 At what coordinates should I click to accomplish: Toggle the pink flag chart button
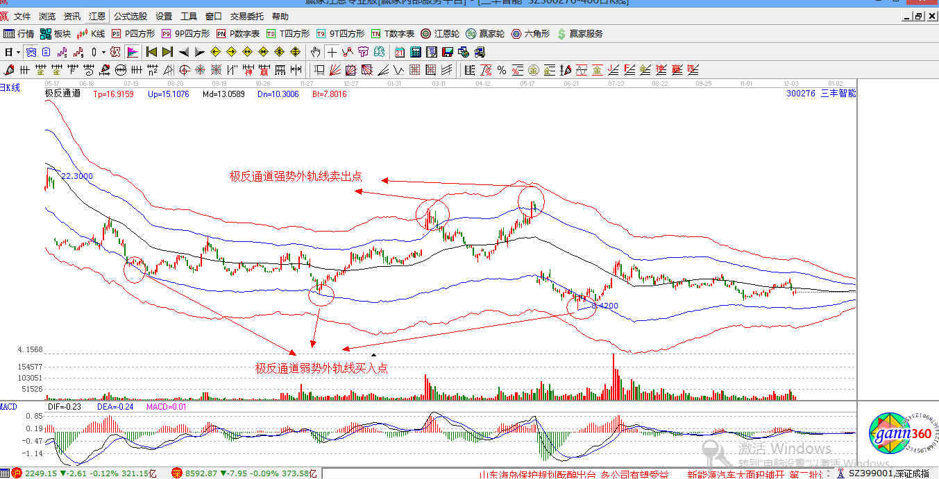click(x=132, y=52)
